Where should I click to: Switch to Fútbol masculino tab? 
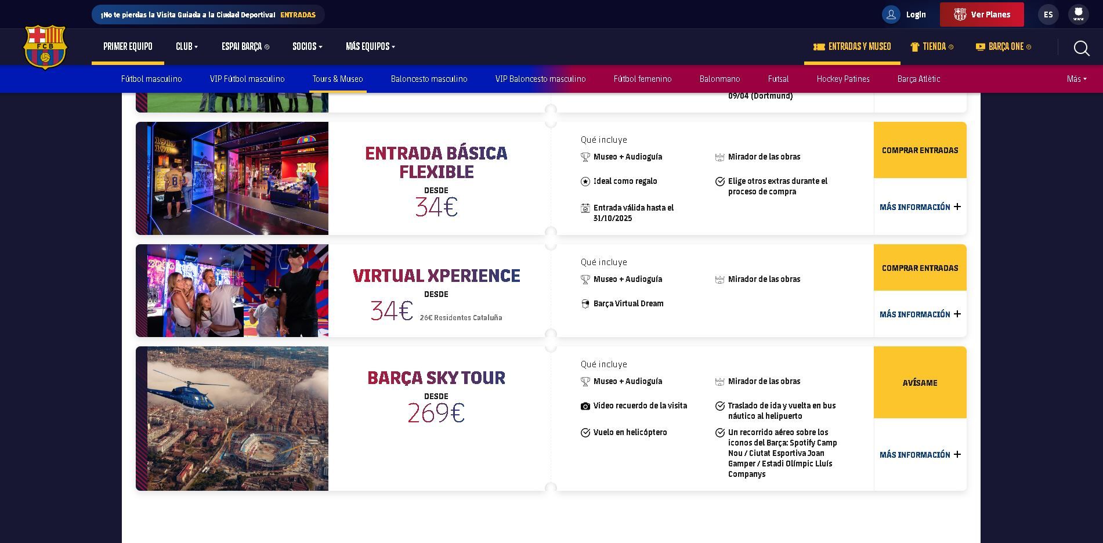151,79
